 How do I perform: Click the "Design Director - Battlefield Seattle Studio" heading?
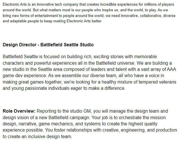[x=48, y=45]
